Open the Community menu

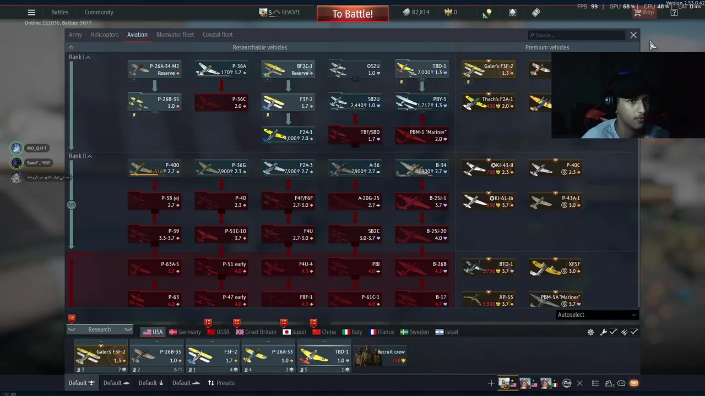(x=99, y=12)
